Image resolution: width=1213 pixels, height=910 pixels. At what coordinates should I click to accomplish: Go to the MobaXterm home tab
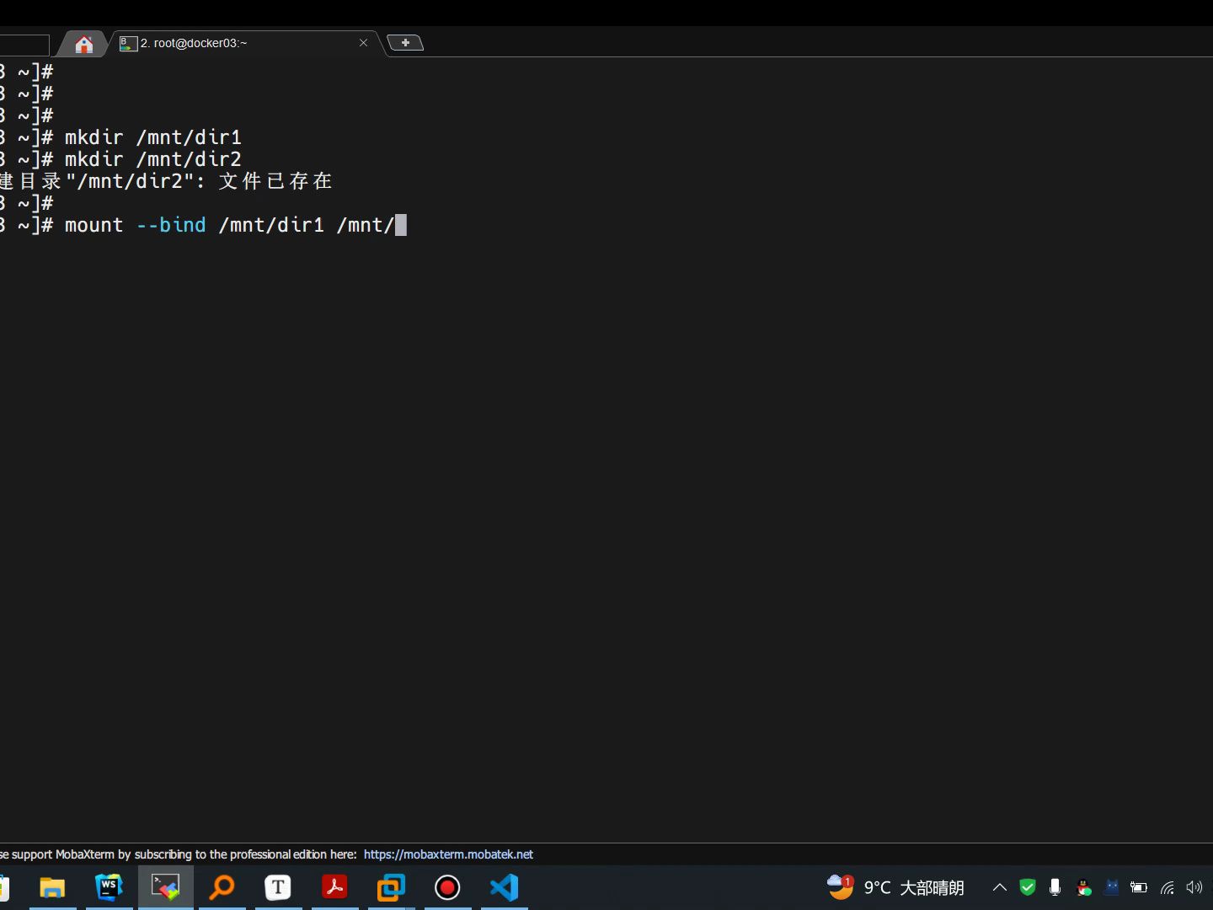[x=83, y=44]
